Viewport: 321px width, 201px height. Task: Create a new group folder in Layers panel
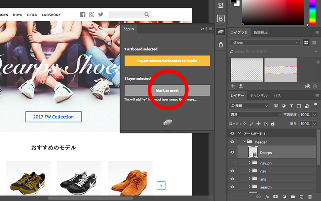[x=294, y=197]
